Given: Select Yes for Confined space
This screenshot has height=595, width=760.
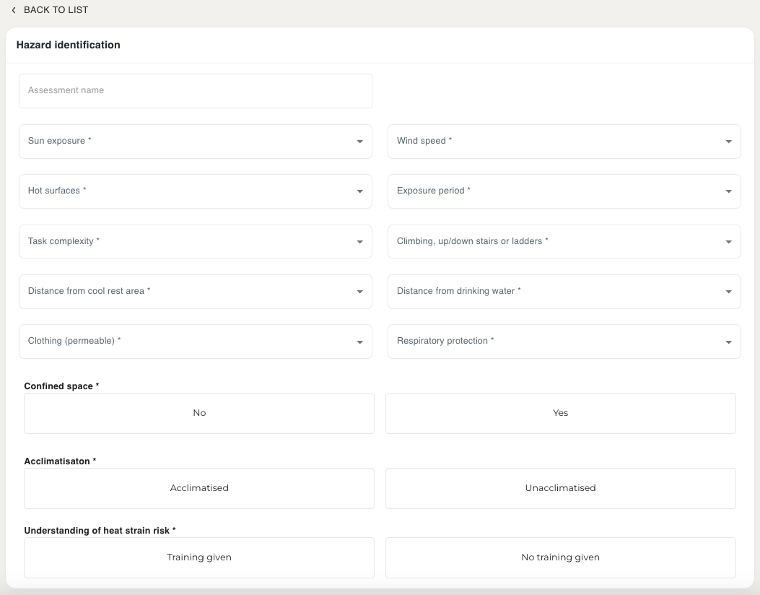Looking at the screenshot, I should point(560,413).
